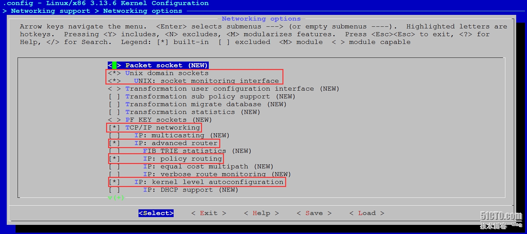This screenshot has height=234, width=527.
Task: Select Transformation statistics label
Action: click(193, 112)
